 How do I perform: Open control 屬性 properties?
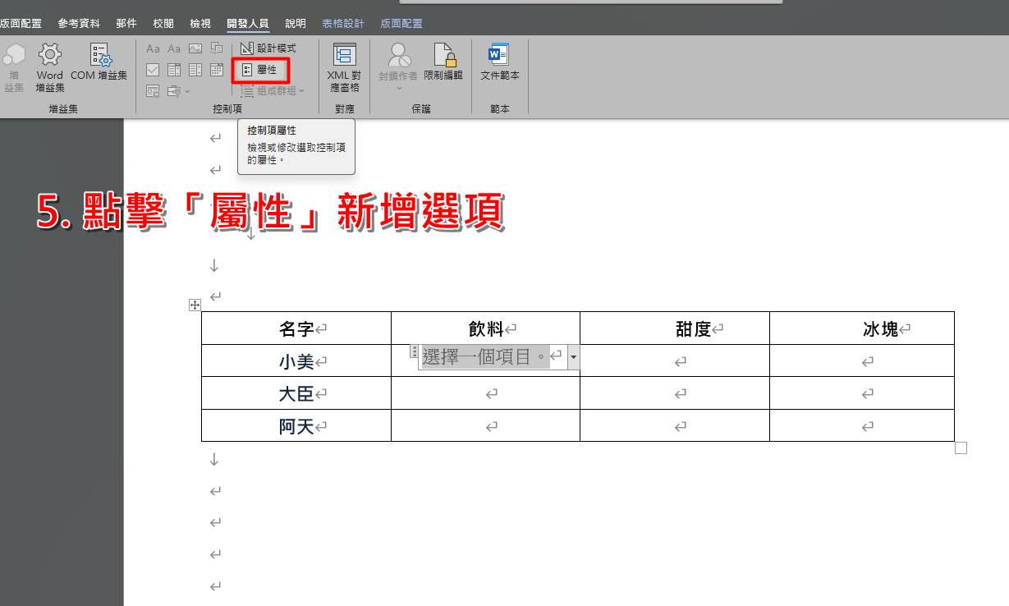(x=261, y=70)
